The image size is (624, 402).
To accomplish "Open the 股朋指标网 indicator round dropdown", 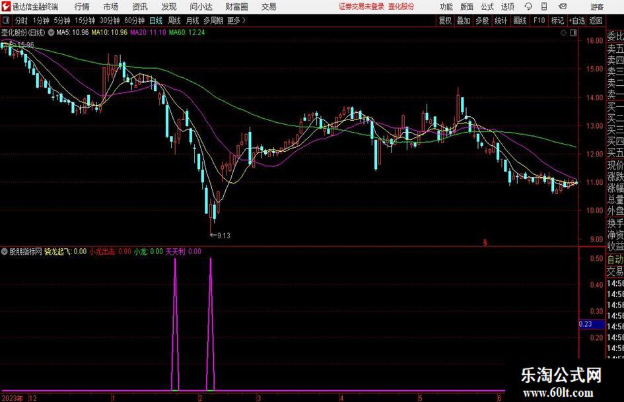I will 5,251.
